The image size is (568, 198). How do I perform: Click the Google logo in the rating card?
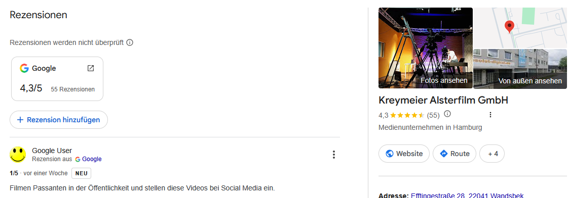click(24, 68)
